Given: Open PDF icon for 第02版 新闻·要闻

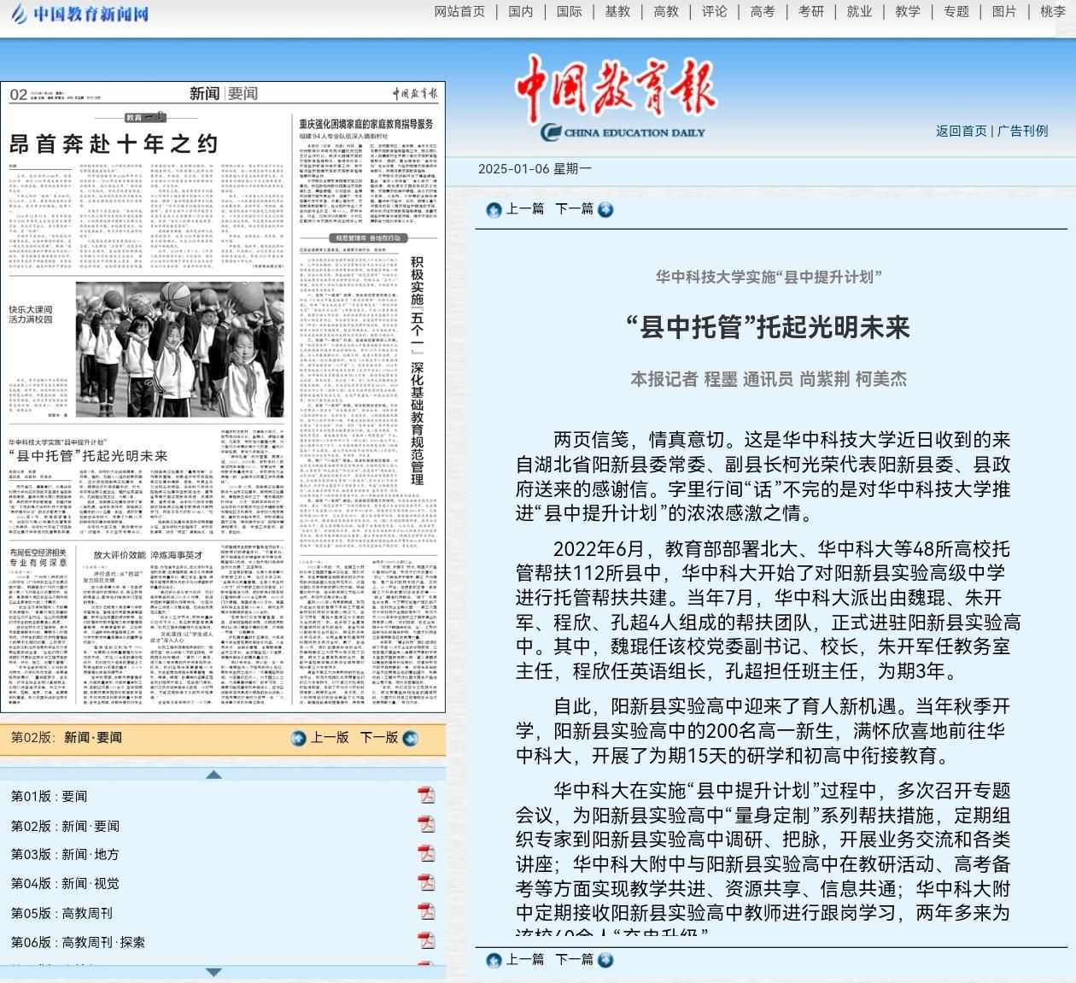Looking at the screenshot, I should [426, 824].
